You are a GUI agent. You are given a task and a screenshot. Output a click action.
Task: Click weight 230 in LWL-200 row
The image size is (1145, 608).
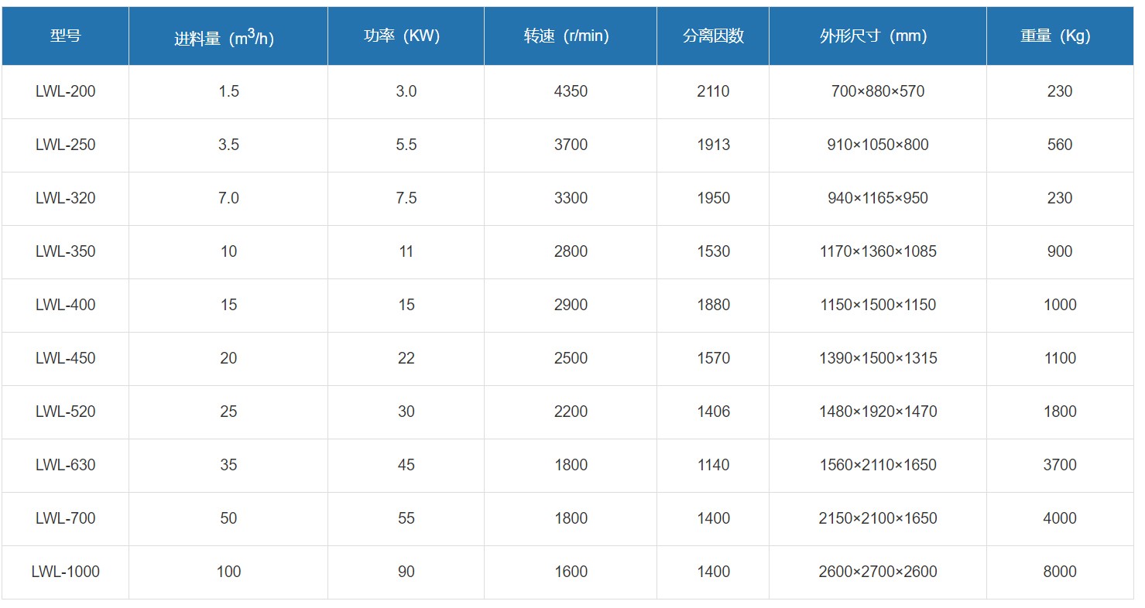coord(1060,91)
